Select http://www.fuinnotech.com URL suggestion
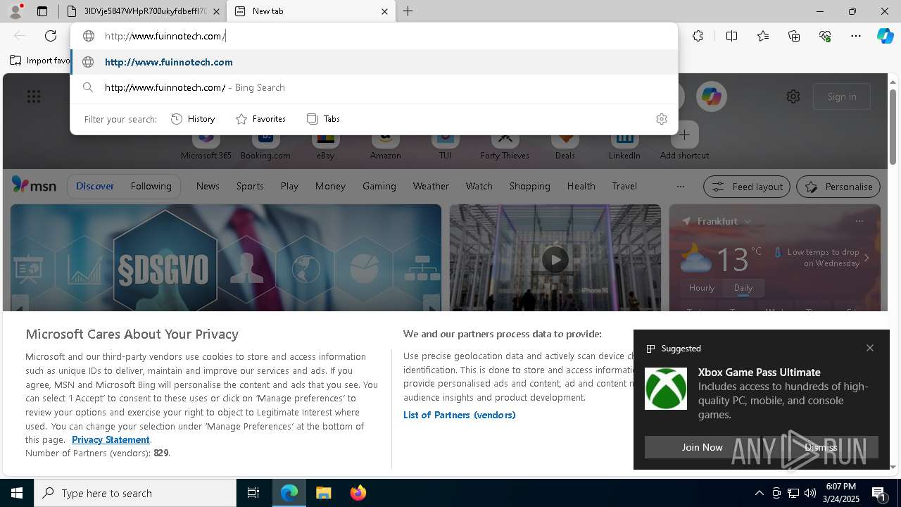This screenshot has width=901, height=507. click(374, 62)
